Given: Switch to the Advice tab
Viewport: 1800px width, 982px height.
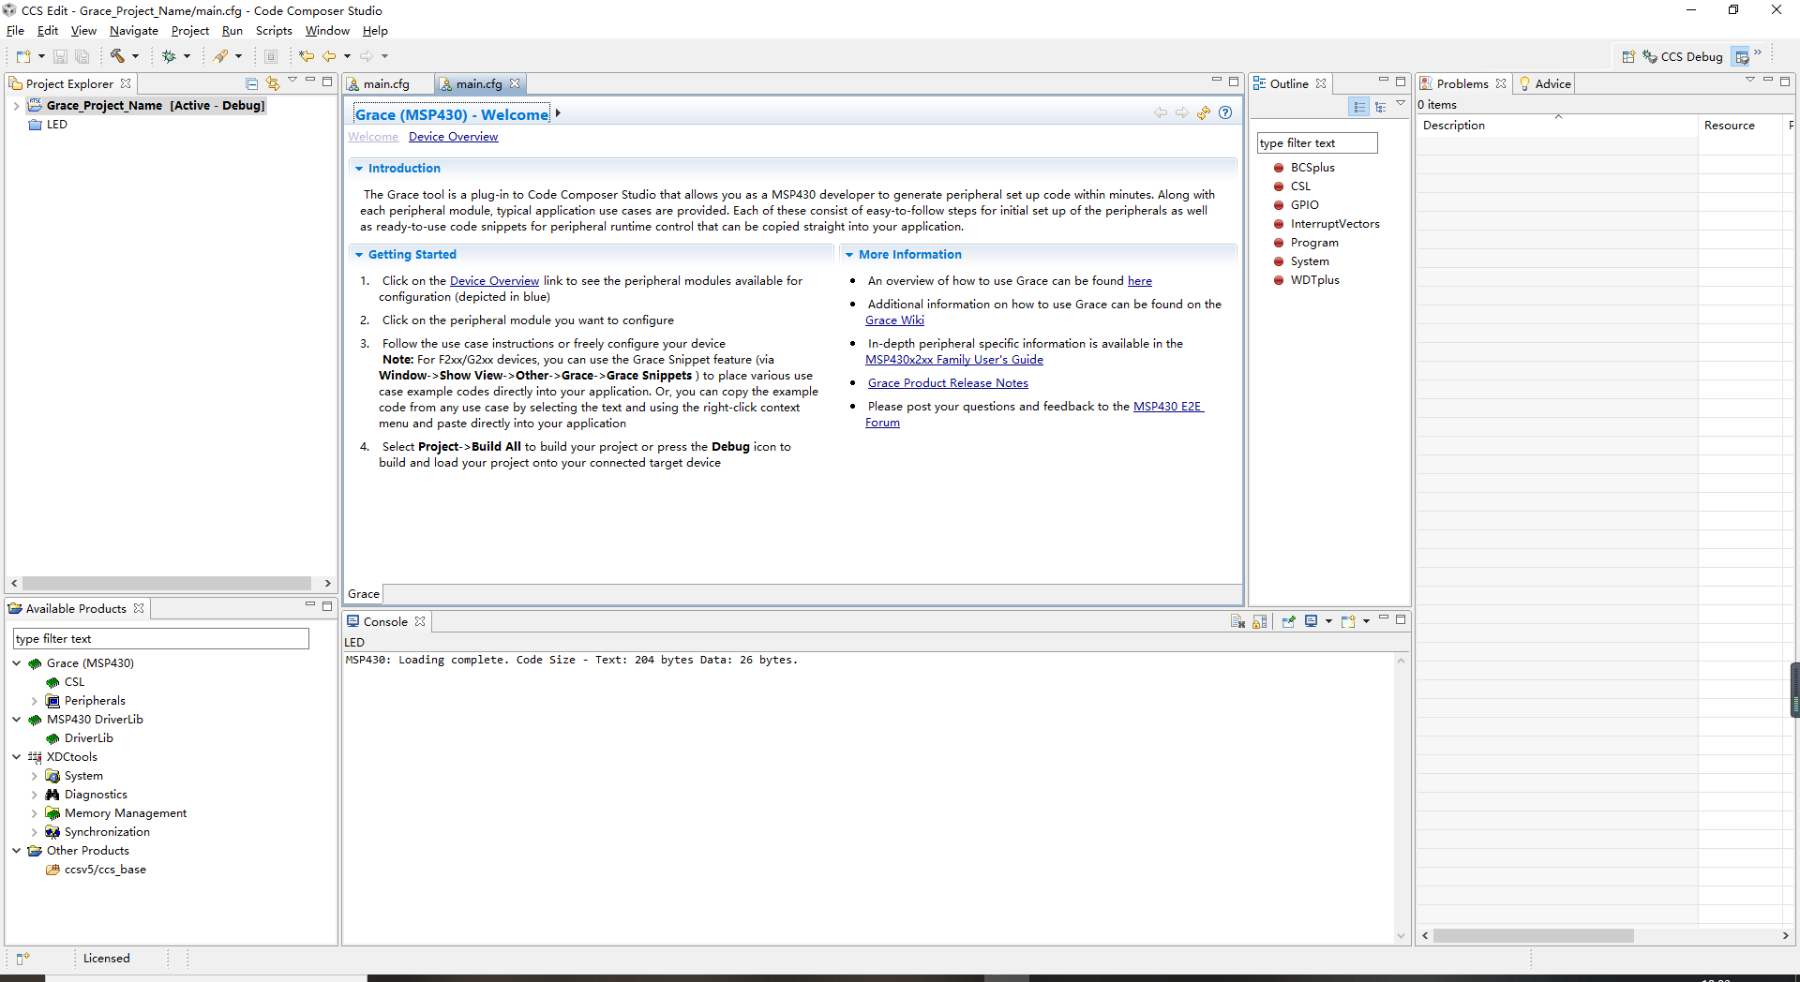Looking at the screenshot, I should click(1545, 83).
